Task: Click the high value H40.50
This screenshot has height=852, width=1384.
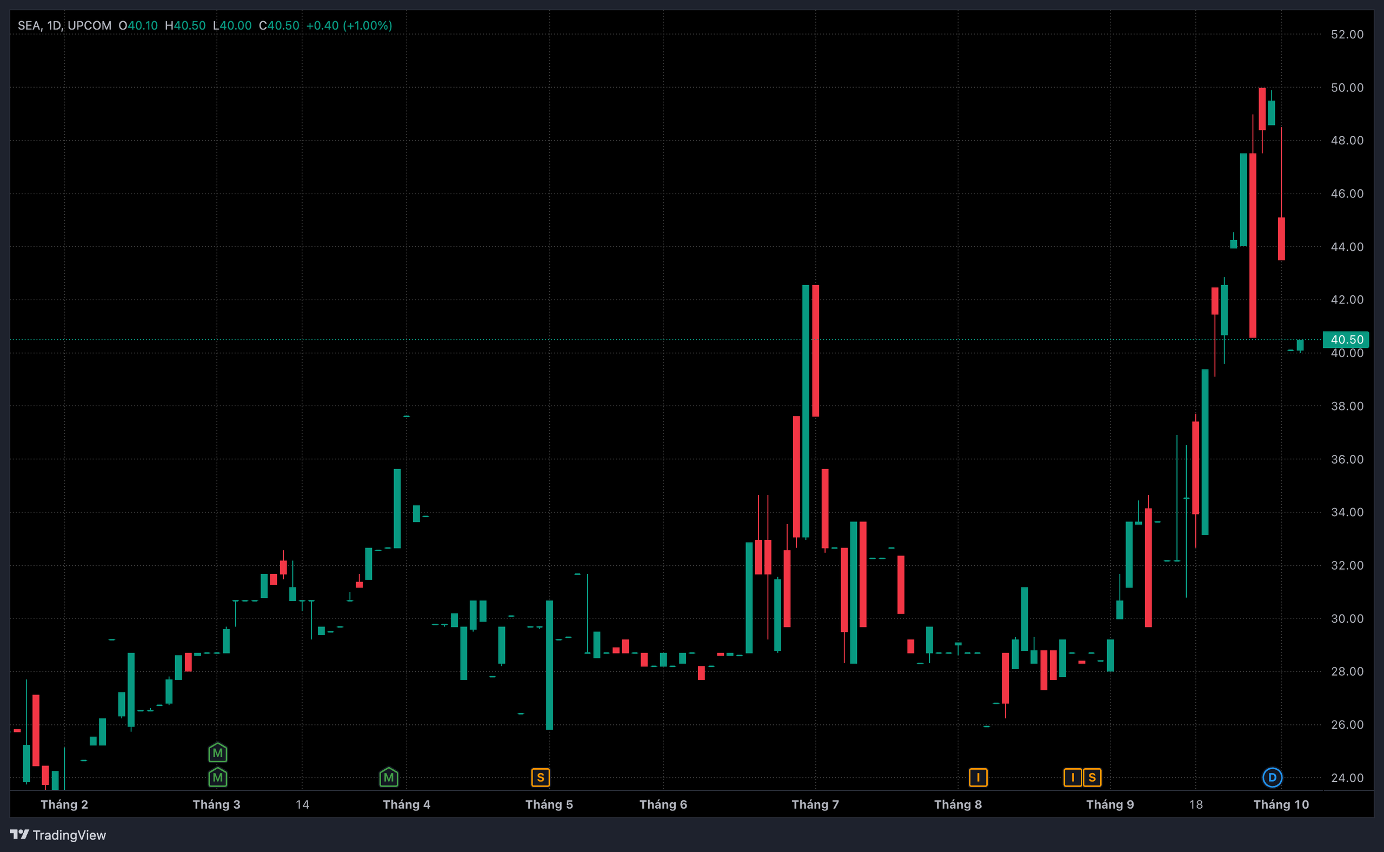Action: (185, 25)
